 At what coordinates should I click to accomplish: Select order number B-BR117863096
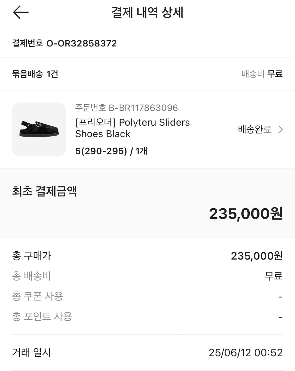126,108
